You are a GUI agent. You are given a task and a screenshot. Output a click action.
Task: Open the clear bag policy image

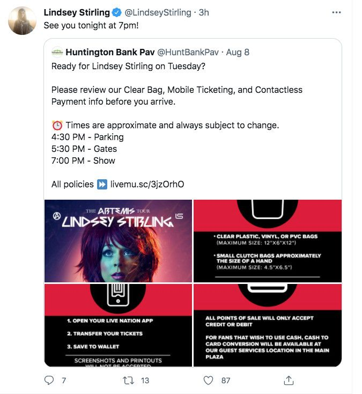(x=268, y=241)
